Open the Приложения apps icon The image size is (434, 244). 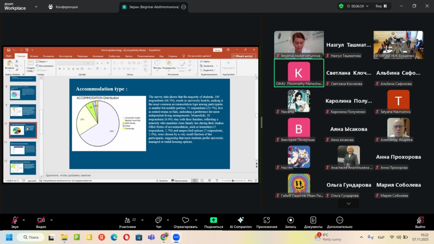click(266, 220)
